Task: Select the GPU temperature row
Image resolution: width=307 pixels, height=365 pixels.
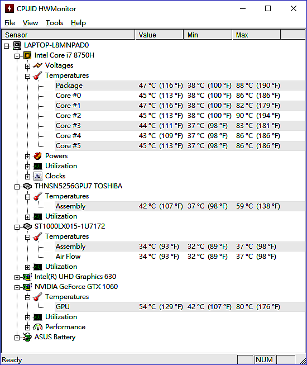Action: (x=180, y=307)
